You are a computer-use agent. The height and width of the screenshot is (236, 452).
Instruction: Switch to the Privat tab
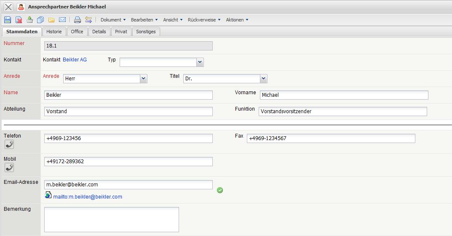[121, 32]
